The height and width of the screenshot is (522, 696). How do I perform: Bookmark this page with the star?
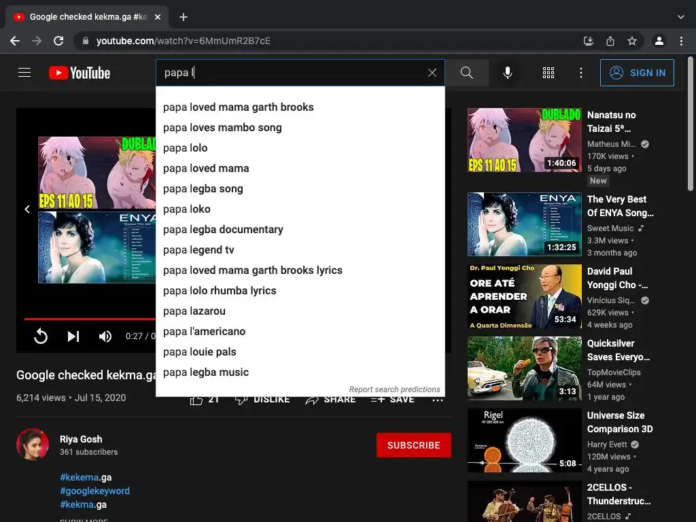tap(632, 41)
